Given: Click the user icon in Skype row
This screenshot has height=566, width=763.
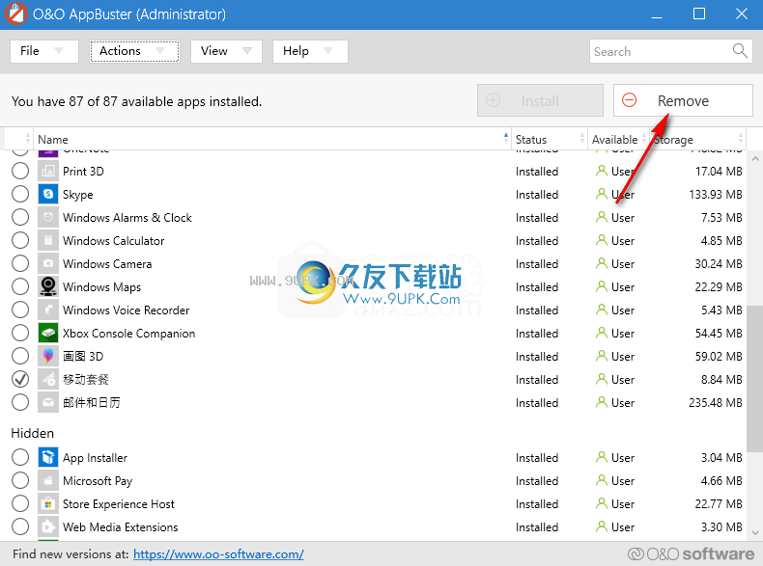Looking at the screenshot, I should pos(602,194).
